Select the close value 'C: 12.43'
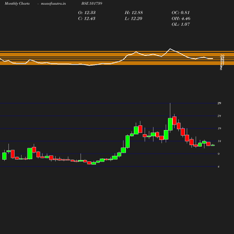Screen dimensions: 234x234 tap(87, 19)
